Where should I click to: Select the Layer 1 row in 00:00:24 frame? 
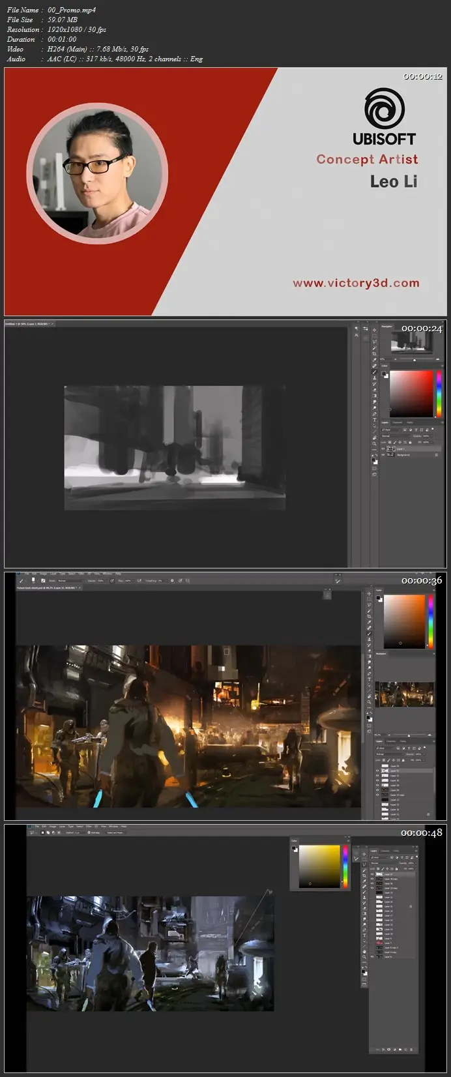[x=411, y=449]
